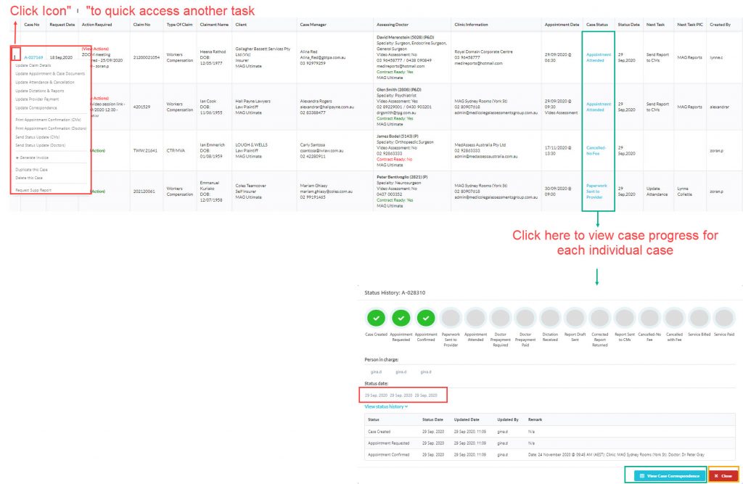743x484 pixels.
Task: Click the Close button on status history
Action: click(x=725, y=475)
